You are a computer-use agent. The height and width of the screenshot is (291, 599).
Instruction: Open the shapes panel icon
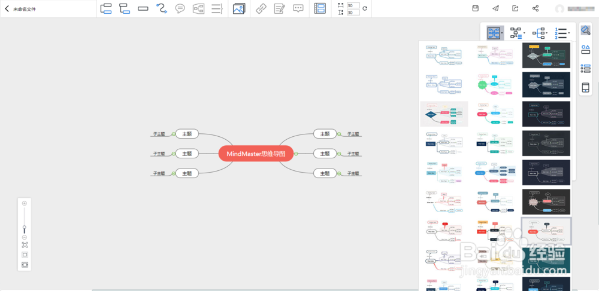pyautogui.click(x=585, y=49)
